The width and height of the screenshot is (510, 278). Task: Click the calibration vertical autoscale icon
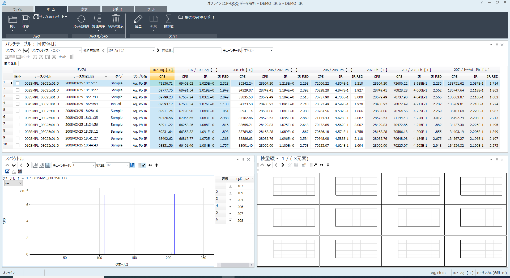click(x=328, y=165)
